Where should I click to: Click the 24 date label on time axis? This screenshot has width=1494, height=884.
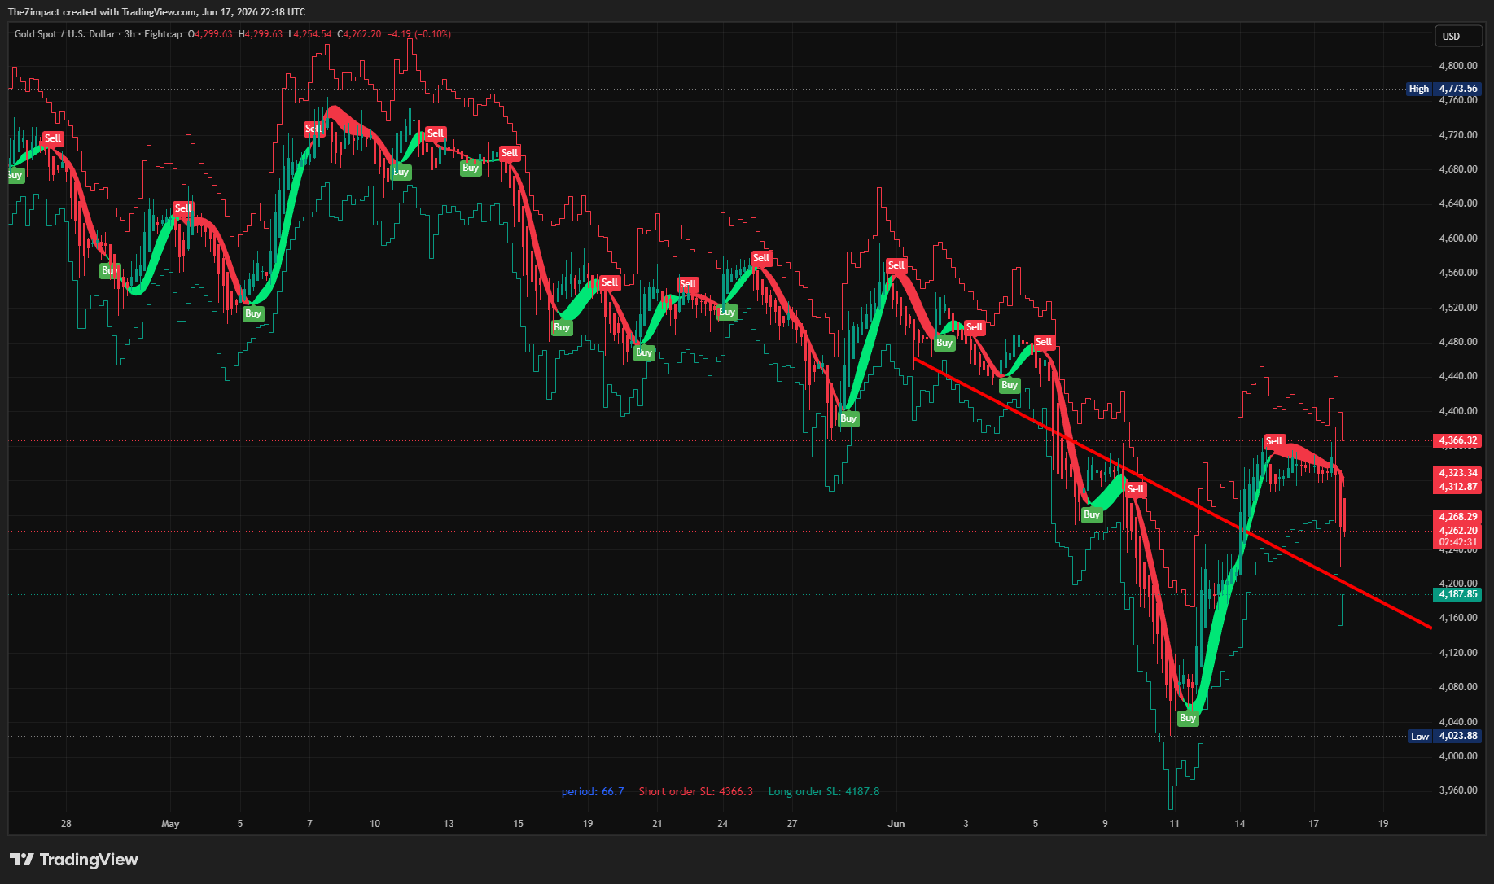722,824
